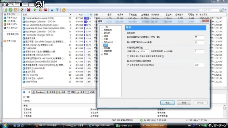Viewport: 228px width, 128px height.
Task: Click progress bar of Russ Meyer Collection DVD-04
Action: pyautogui.click(x=88, y=22)
